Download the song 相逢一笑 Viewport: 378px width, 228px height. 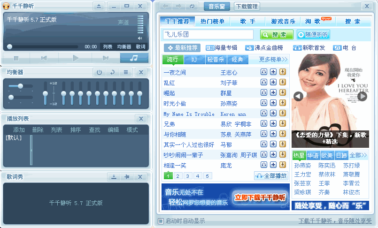[283, 165]
